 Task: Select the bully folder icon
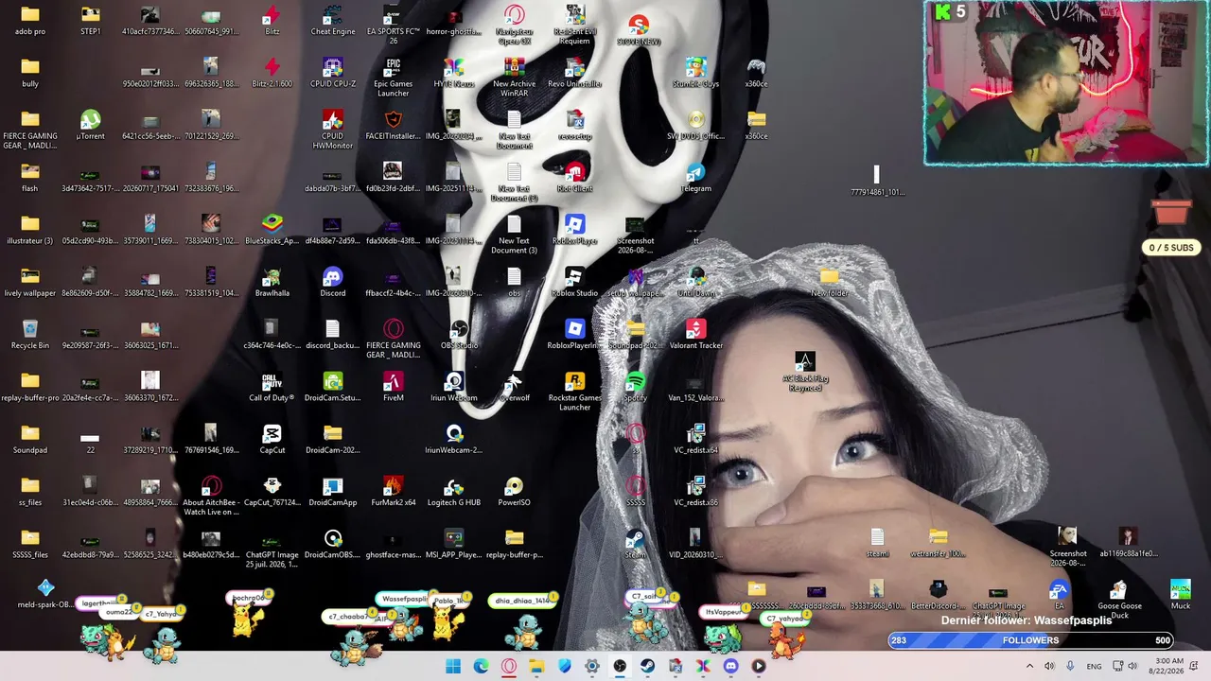pos(30,73)
